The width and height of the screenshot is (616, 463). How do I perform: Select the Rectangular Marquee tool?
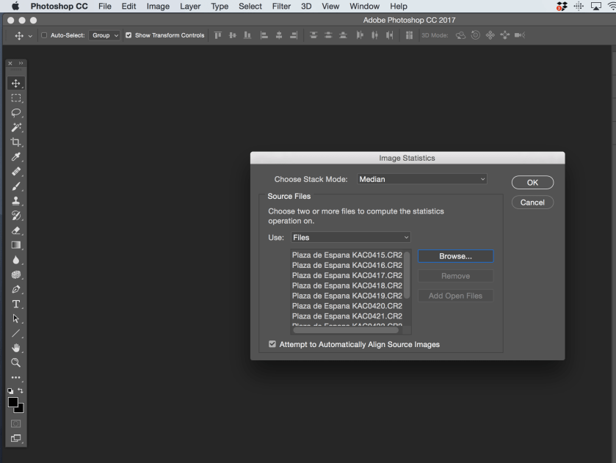point(15,98)
